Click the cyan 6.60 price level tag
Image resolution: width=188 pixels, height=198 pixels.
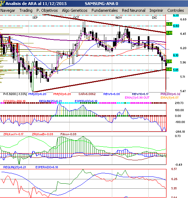(x=176, y=26)
